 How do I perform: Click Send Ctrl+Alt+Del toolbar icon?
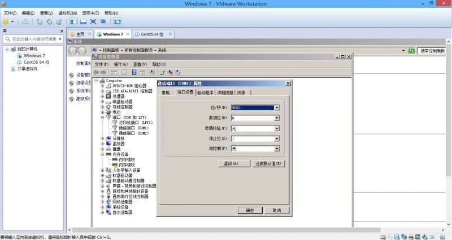click(x=25, y=22)
